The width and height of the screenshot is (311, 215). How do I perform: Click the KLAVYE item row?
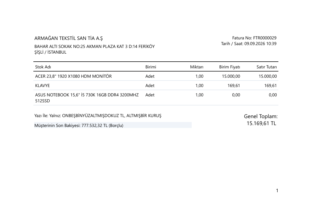click(x=156, y=85)
